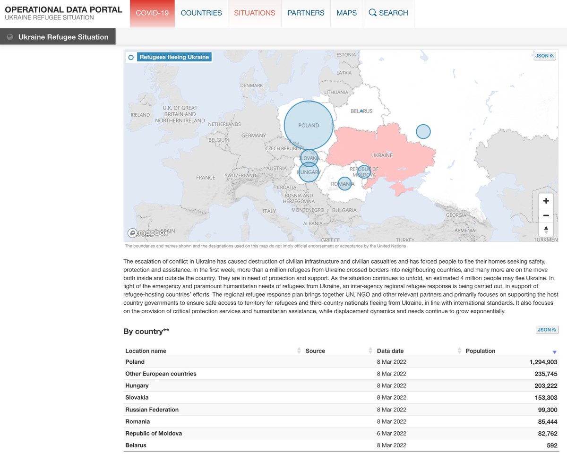Click the Romania row name
567x462 pixels.
(x=137, y=421)
